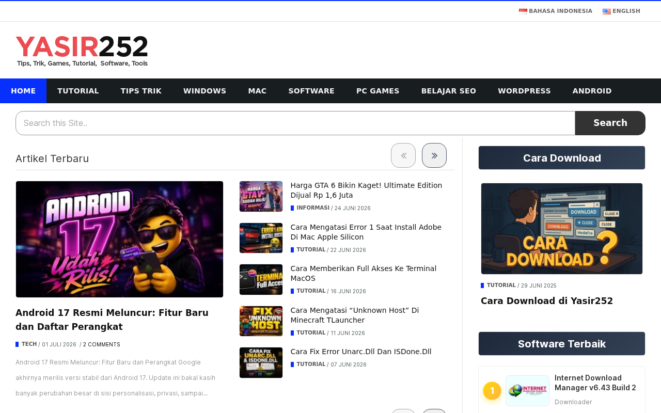
Task: Open the GTA 6 article thumbnail
Action: click(261, 196)
